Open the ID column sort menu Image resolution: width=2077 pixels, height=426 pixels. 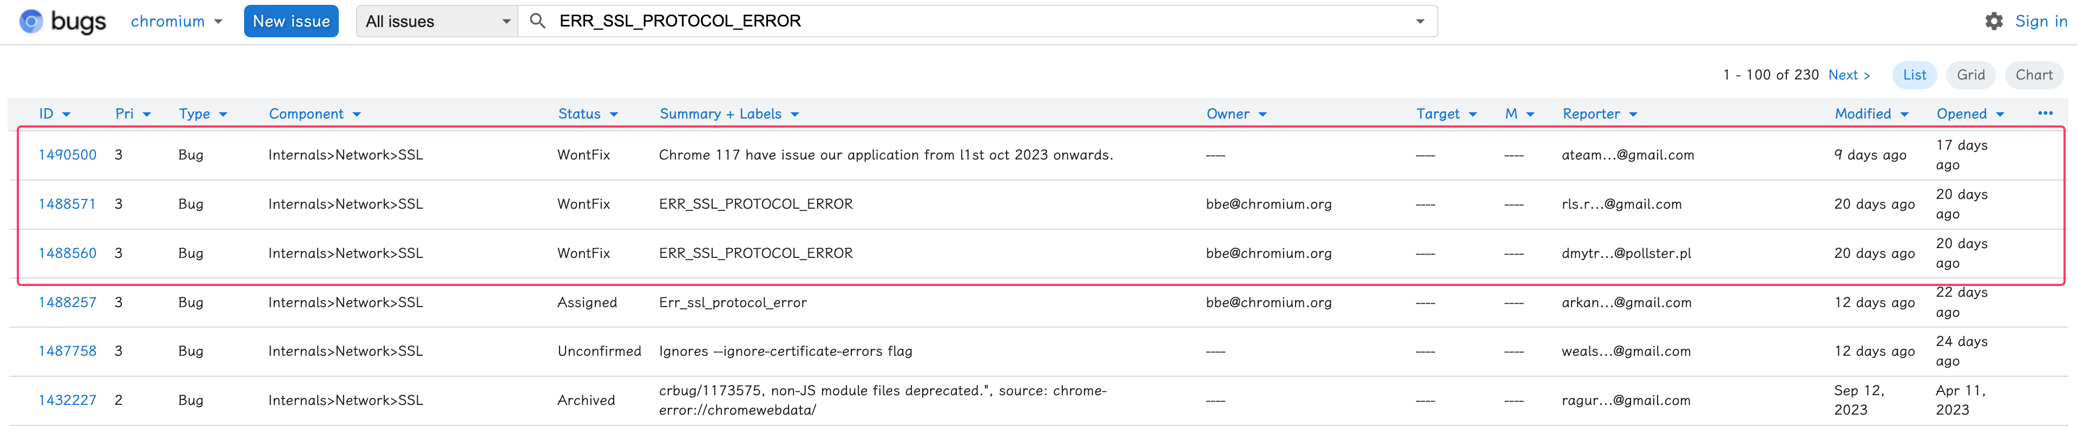point(54,115)
